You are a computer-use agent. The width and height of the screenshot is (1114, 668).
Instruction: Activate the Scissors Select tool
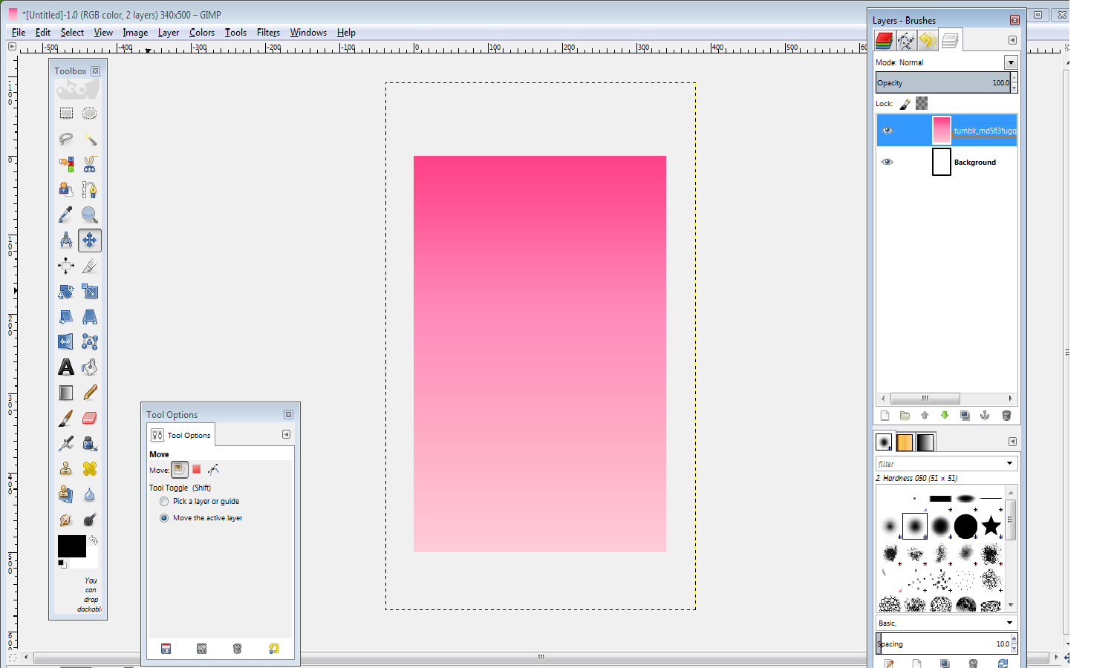pos(90,164)
